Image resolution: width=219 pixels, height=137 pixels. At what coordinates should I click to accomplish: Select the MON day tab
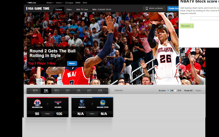click(35, 91)
